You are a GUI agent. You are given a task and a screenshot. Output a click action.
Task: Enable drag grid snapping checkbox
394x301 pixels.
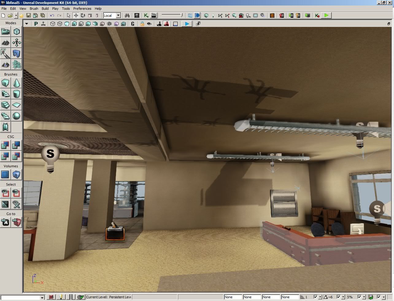(315, 297)
